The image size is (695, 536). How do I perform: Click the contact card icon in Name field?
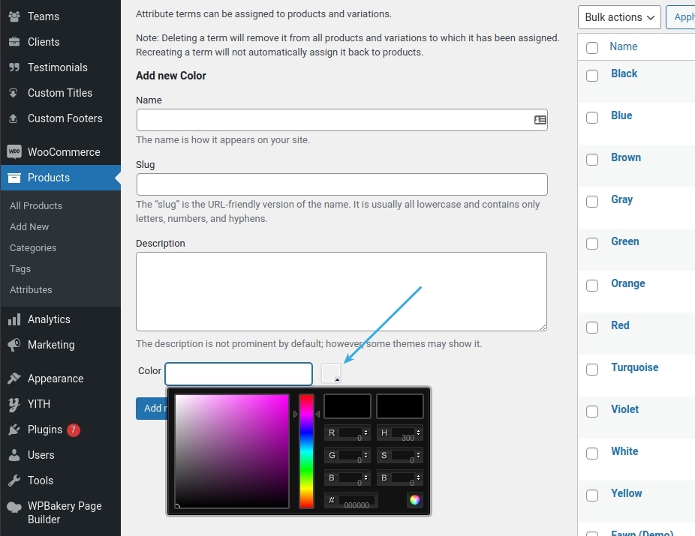point(540,120)
